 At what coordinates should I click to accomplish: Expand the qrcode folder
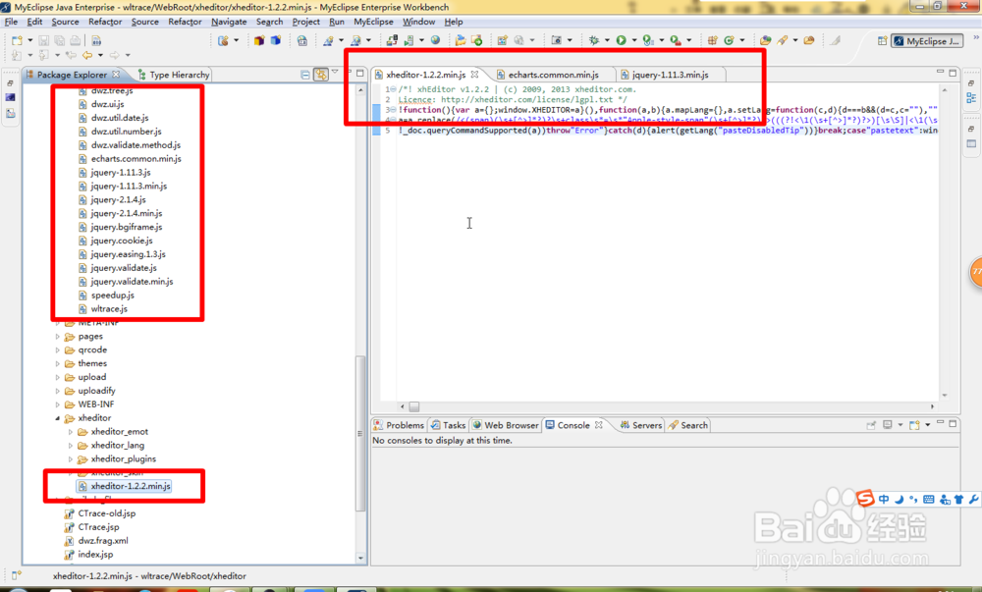click(58, 350)
